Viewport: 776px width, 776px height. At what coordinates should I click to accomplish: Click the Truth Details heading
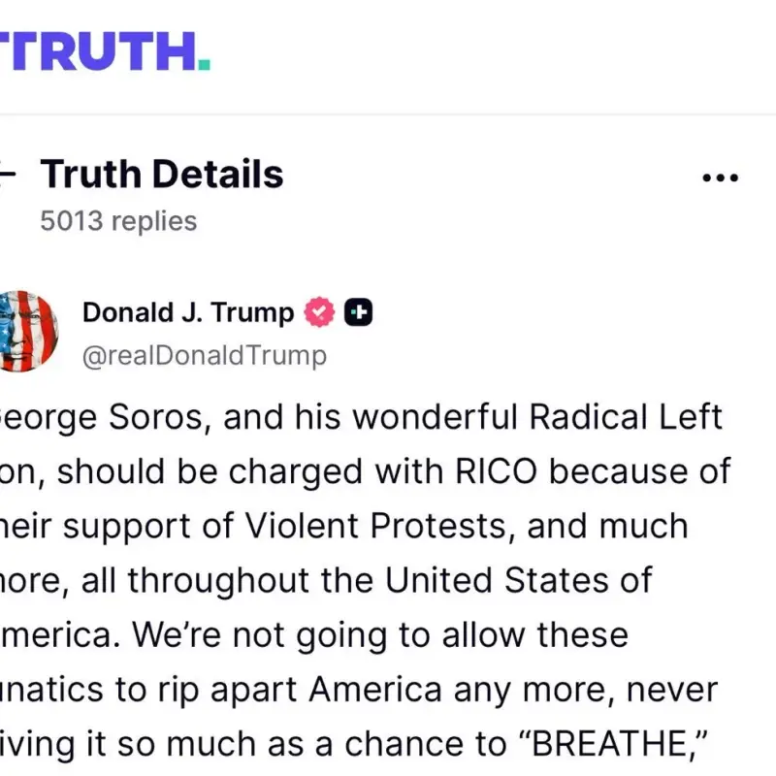162,175
